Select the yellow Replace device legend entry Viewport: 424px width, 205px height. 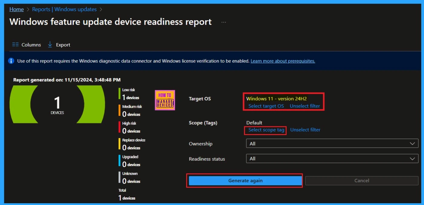tap(132, 144)
